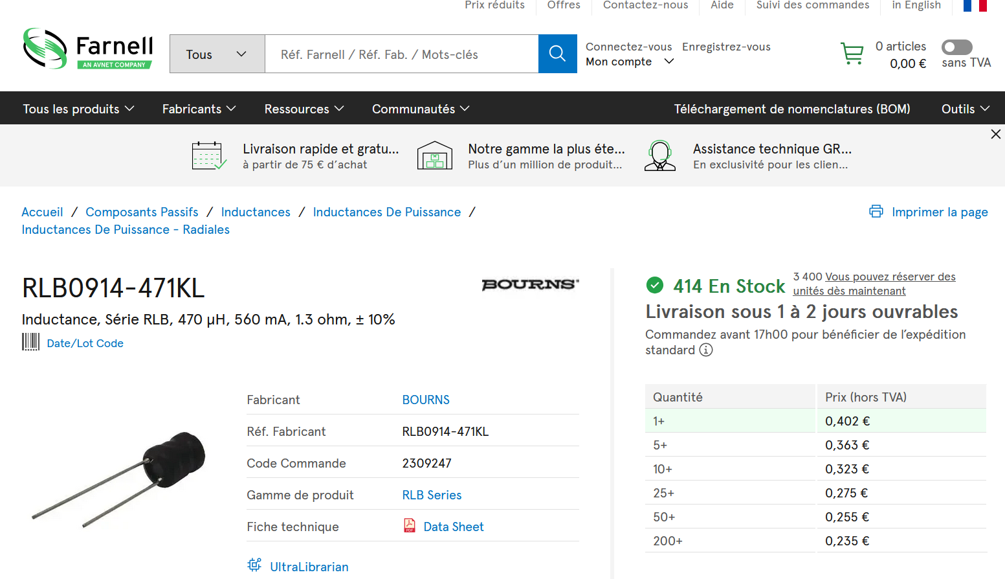Click the order code 2309247
Image resolution: width=1005 pixels, height=579 pixels.
426,463
